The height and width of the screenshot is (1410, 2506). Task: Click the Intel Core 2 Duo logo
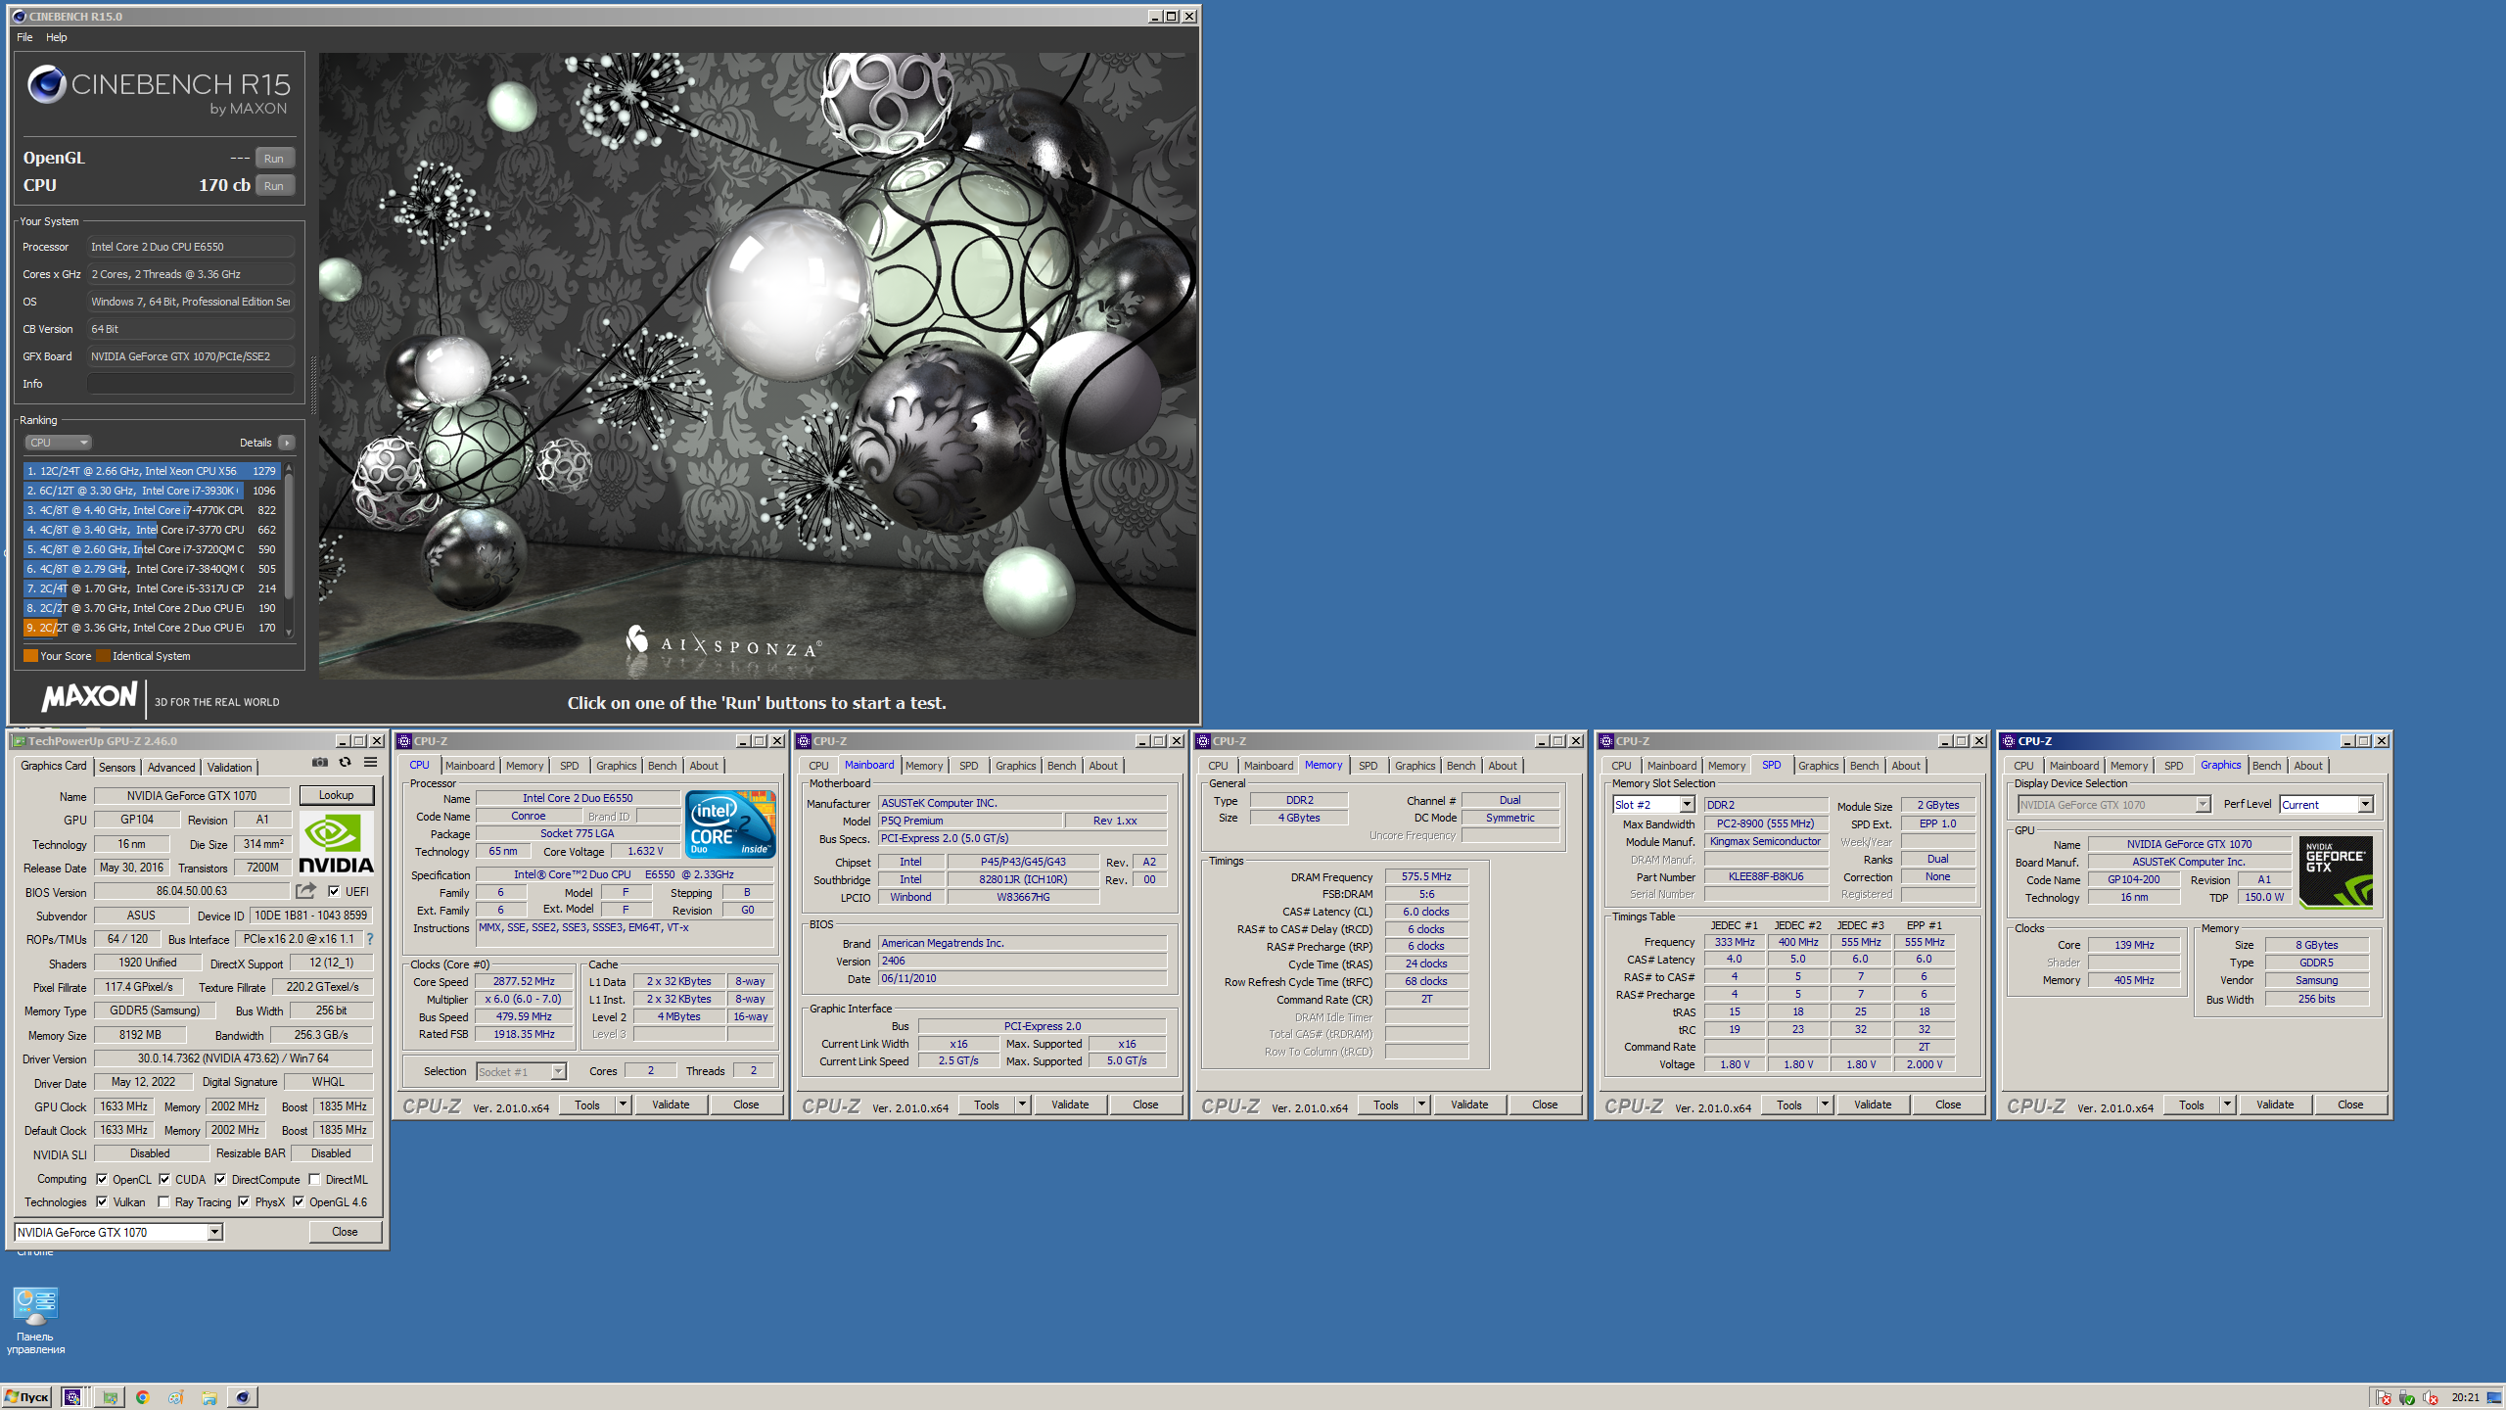[x=730, y=824]
